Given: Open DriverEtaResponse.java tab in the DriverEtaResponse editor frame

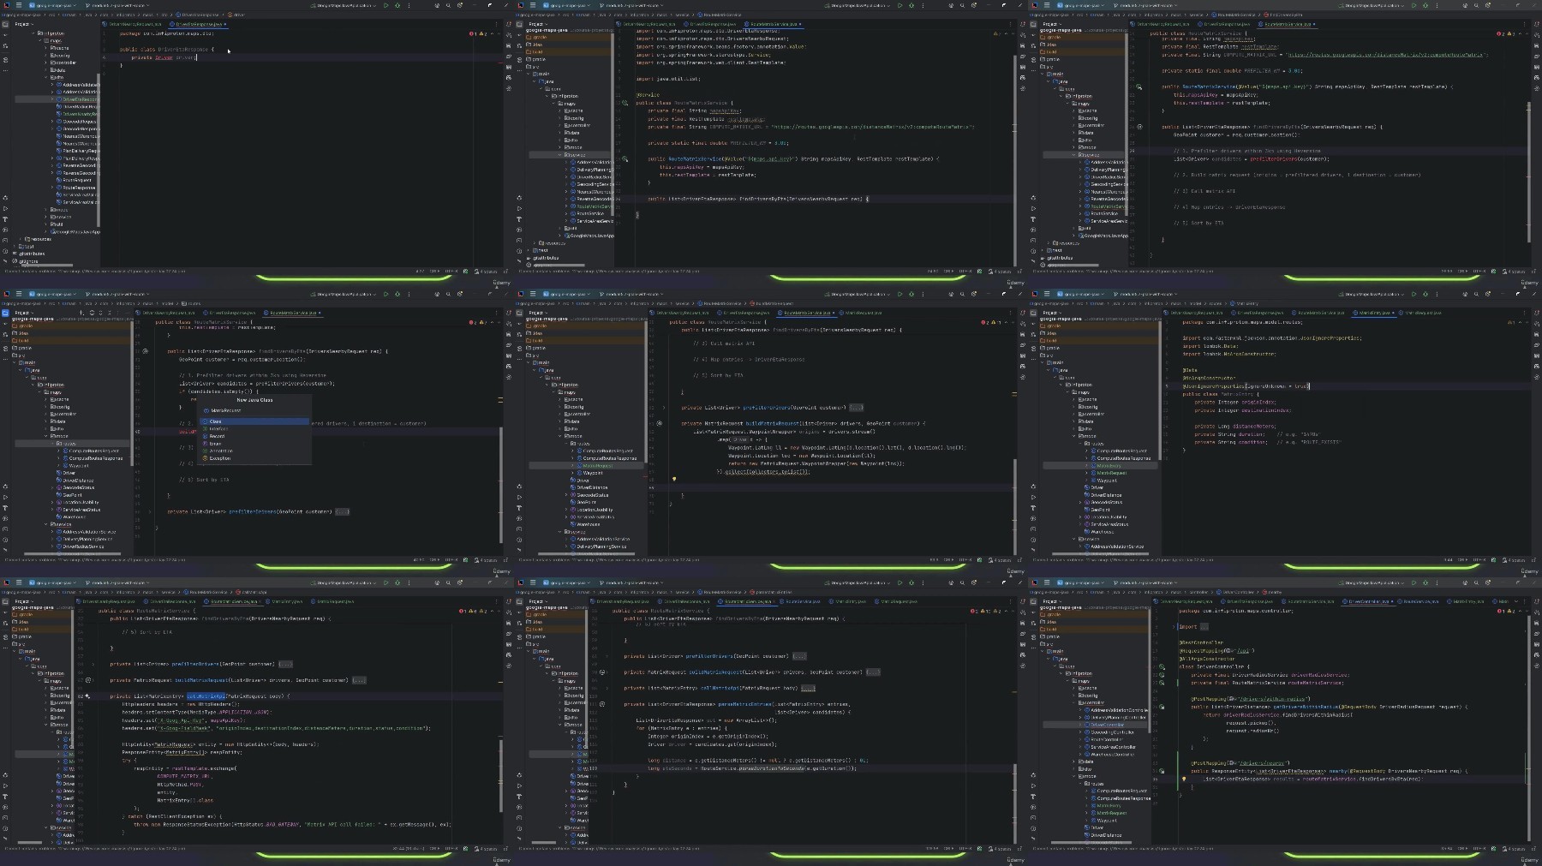Looking at the screenshot, I should (x=198, y=24).
